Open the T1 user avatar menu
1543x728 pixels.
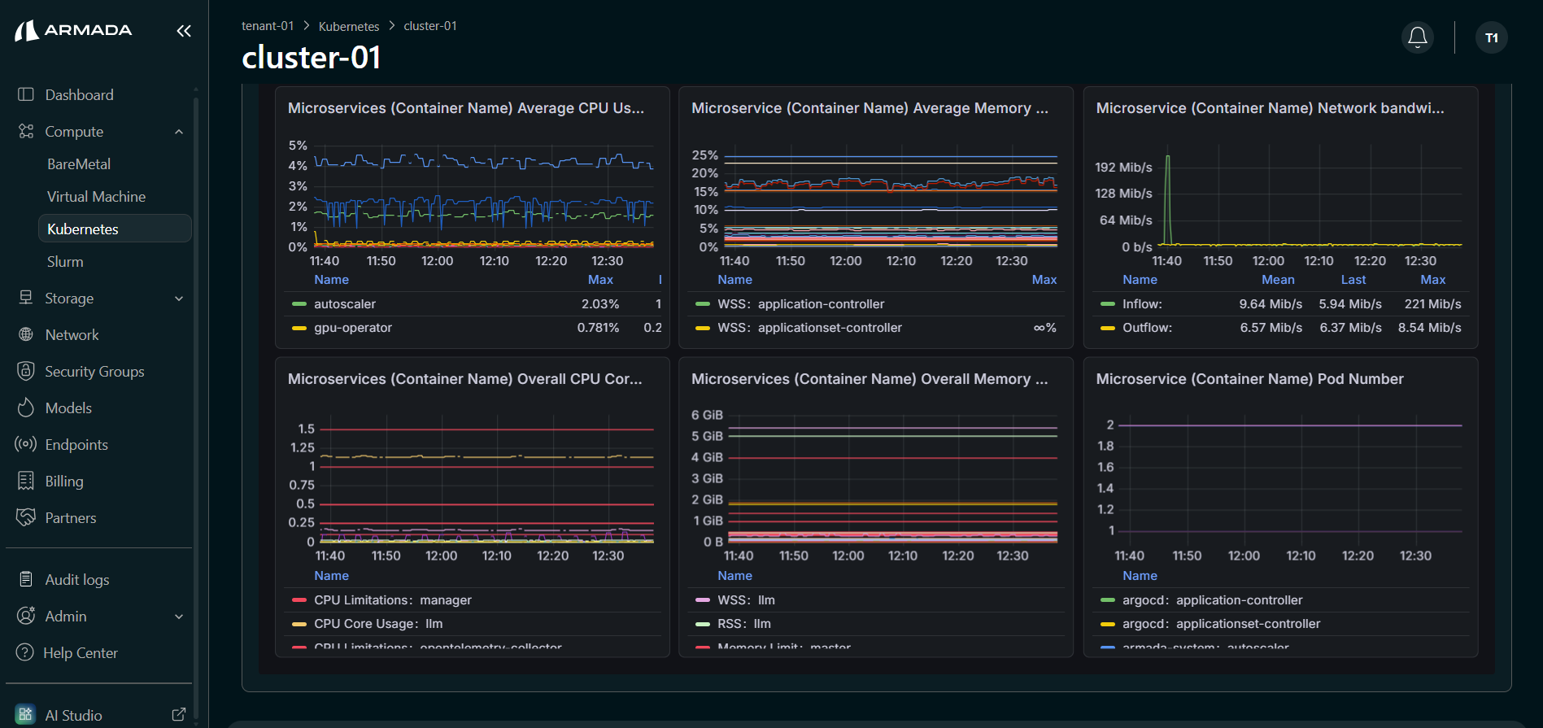pyautogui.click(x=1492, y=37)
